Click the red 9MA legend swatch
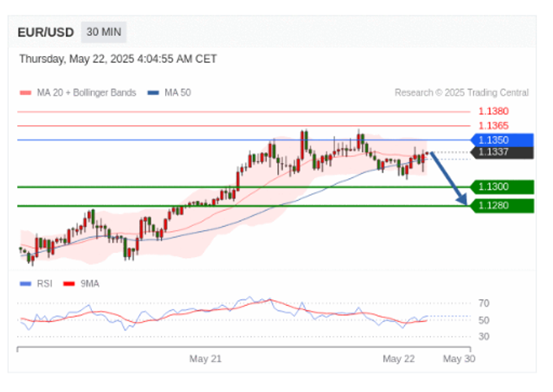553x392 pixels. click(69, 284)
